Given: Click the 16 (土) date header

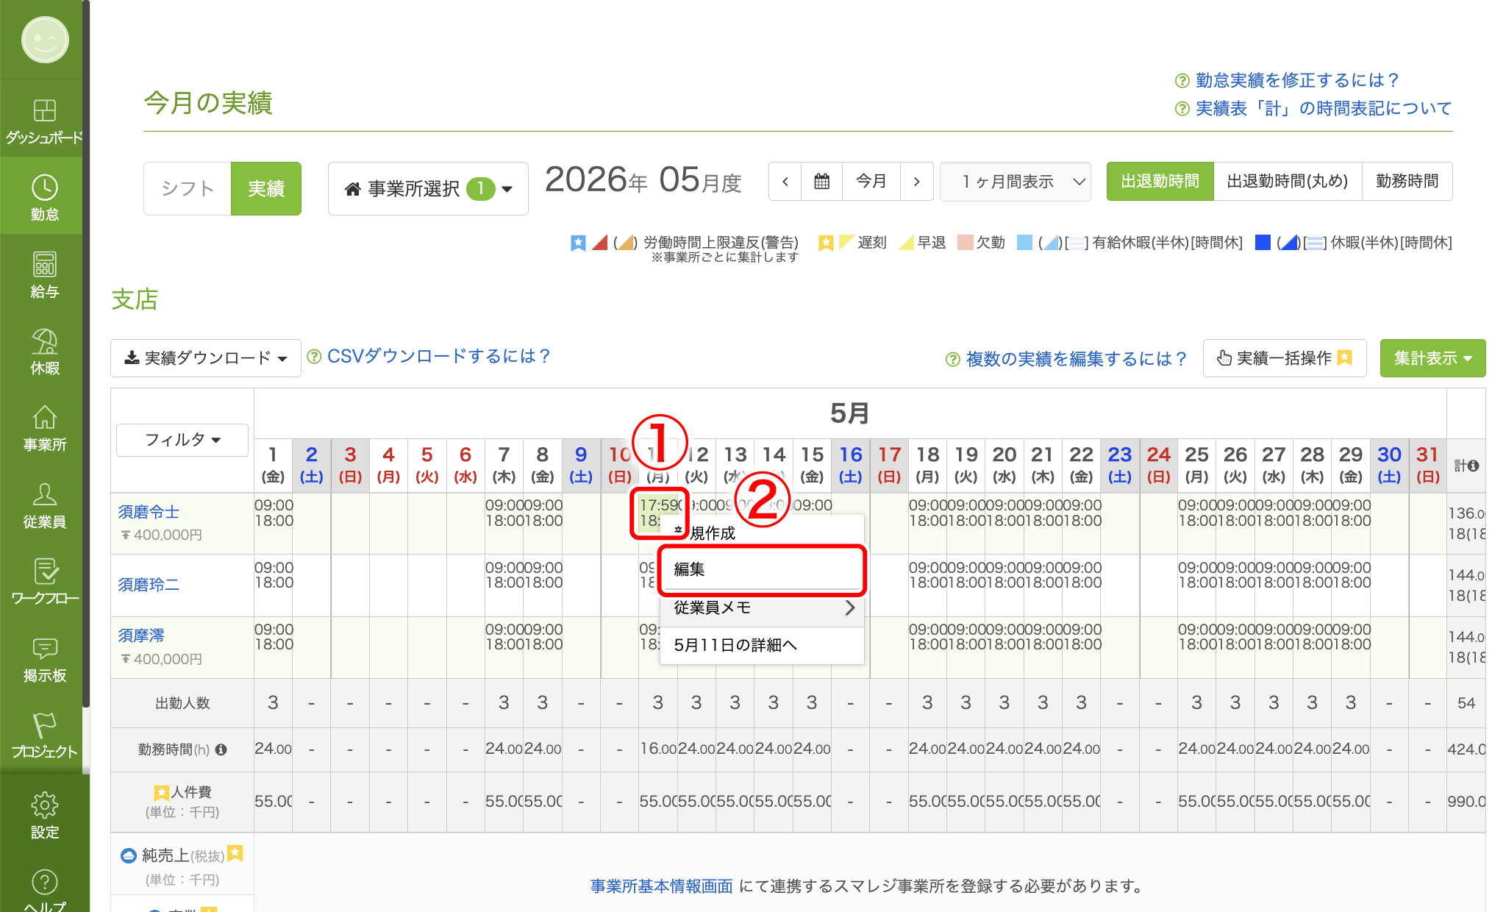Looking at the screenshot, I should (x=850, y=464).
